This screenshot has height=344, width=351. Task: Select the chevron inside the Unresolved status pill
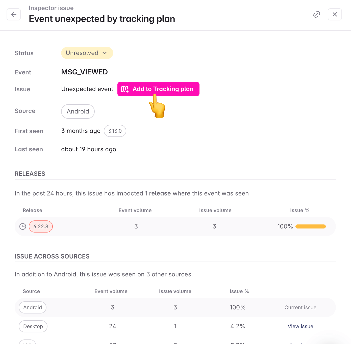[105, 53]
